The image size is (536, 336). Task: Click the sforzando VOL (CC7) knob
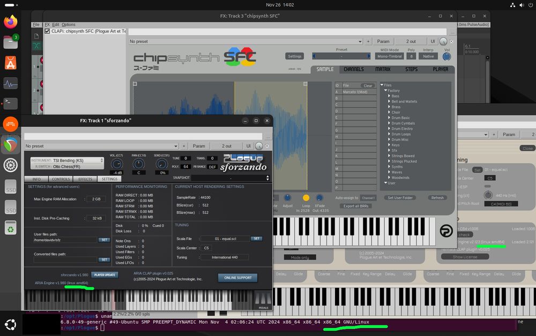point(116,164)
